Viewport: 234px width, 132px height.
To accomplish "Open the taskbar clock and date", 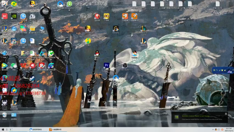I will tap(229, 129).
